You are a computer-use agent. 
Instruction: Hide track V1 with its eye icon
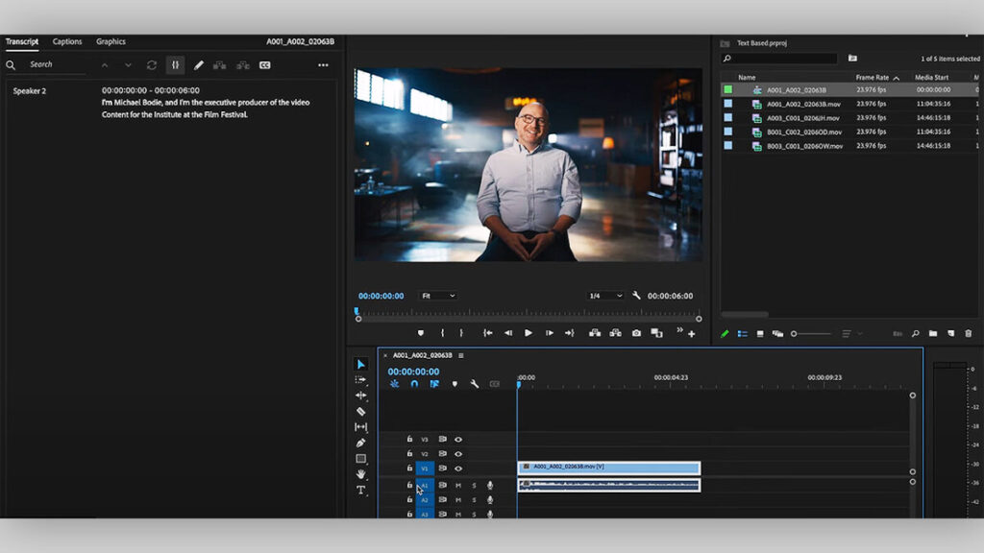(x=458, y=469)
